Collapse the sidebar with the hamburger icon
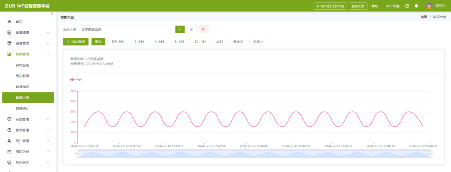 [x=52, y=14]
